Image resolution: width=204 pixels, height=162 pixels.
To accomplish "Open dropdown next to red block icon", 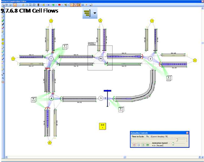I will tap(62, 5).
